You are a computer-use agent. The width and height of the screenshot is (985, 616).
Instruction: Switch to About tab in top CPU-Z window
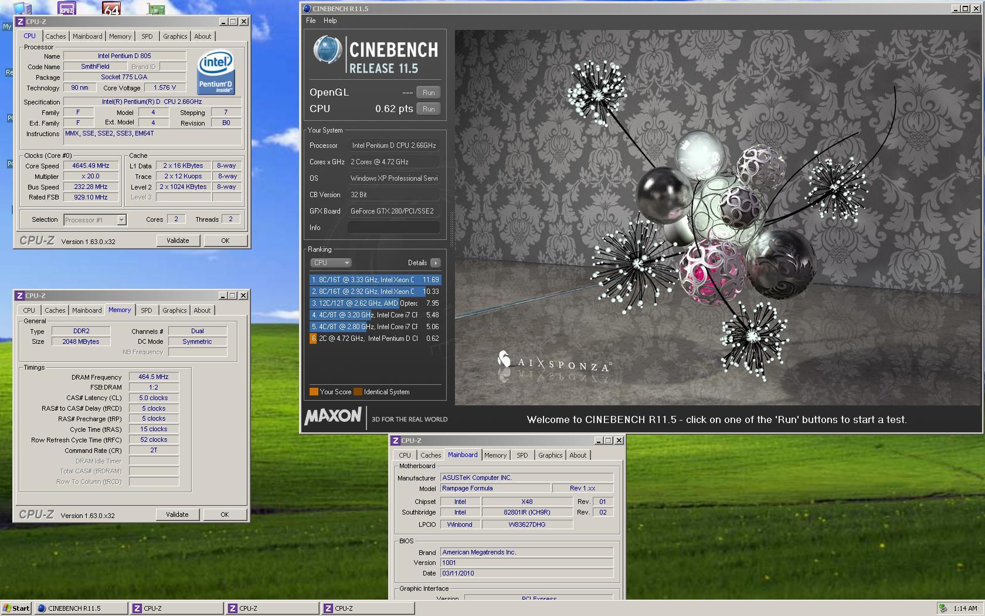tap(203, 36)
